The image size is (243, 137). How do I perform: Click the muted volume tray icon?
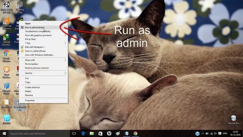tap(215, 134)
